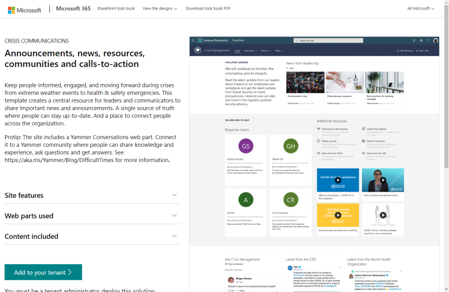Open the Microsoft 365 link

pyautogui.click(x=74, y=8)
